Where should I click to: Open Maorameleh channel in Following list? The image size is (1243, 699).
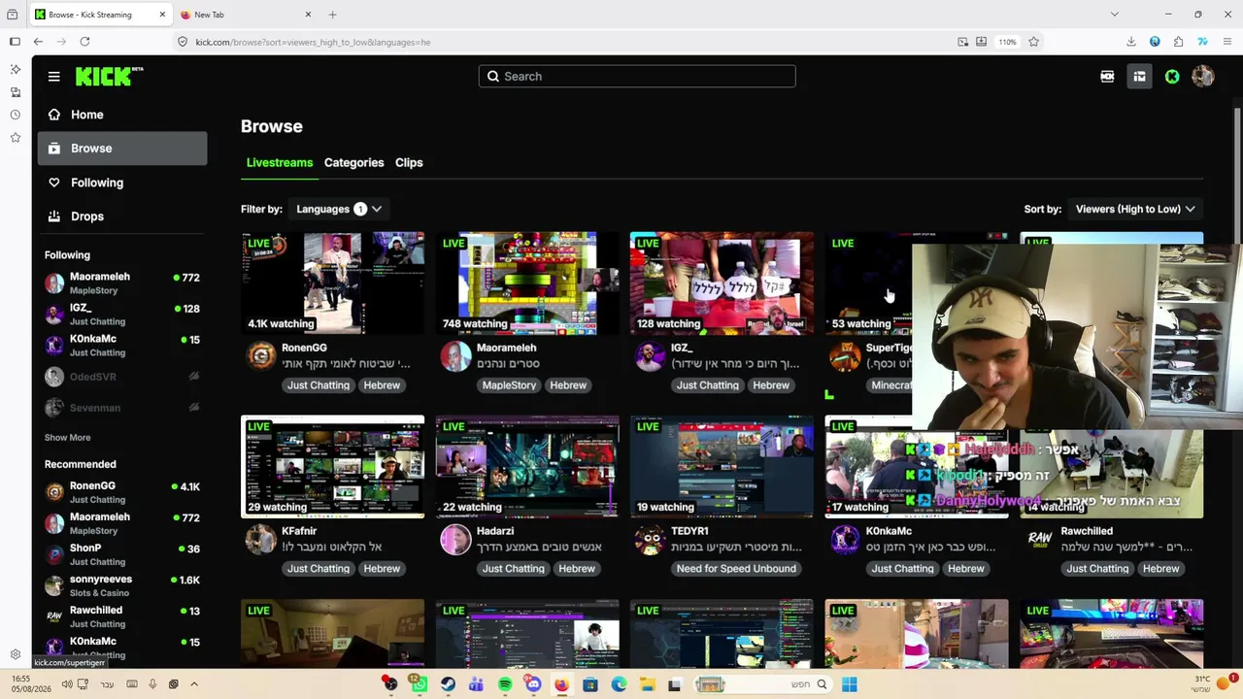(x=122, y=283)
